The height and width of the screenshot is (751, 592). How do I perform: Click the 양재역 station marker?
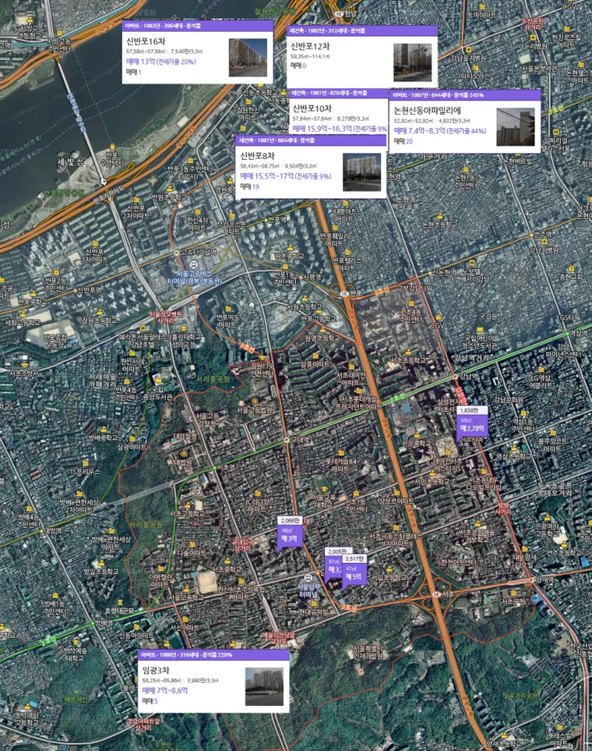coord(532,580)
